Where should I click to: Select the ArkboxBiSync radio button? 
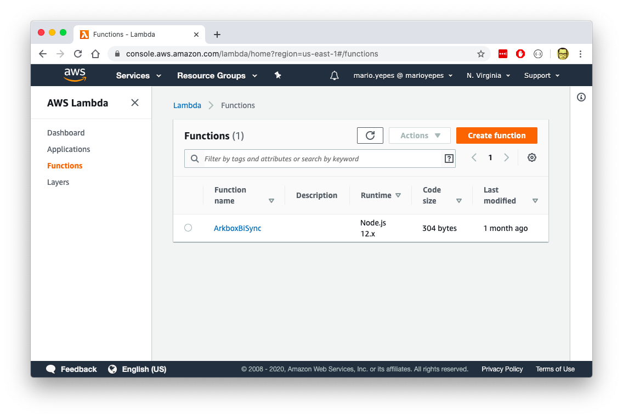188,228
